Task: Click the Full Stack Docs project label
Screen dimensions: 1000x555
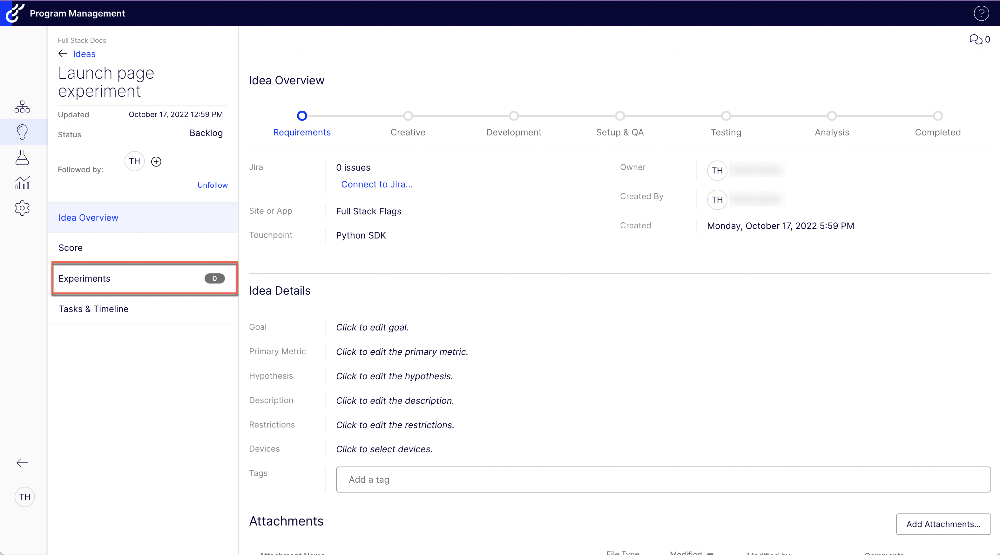Action: 82,40
